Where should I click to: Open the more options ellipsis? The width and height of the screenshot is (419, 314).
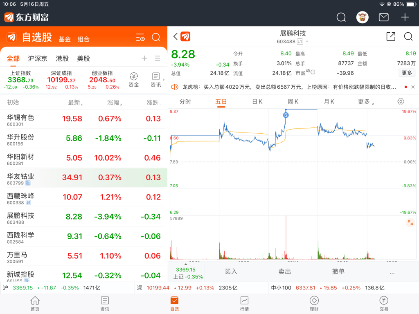(x=392, y=272)
